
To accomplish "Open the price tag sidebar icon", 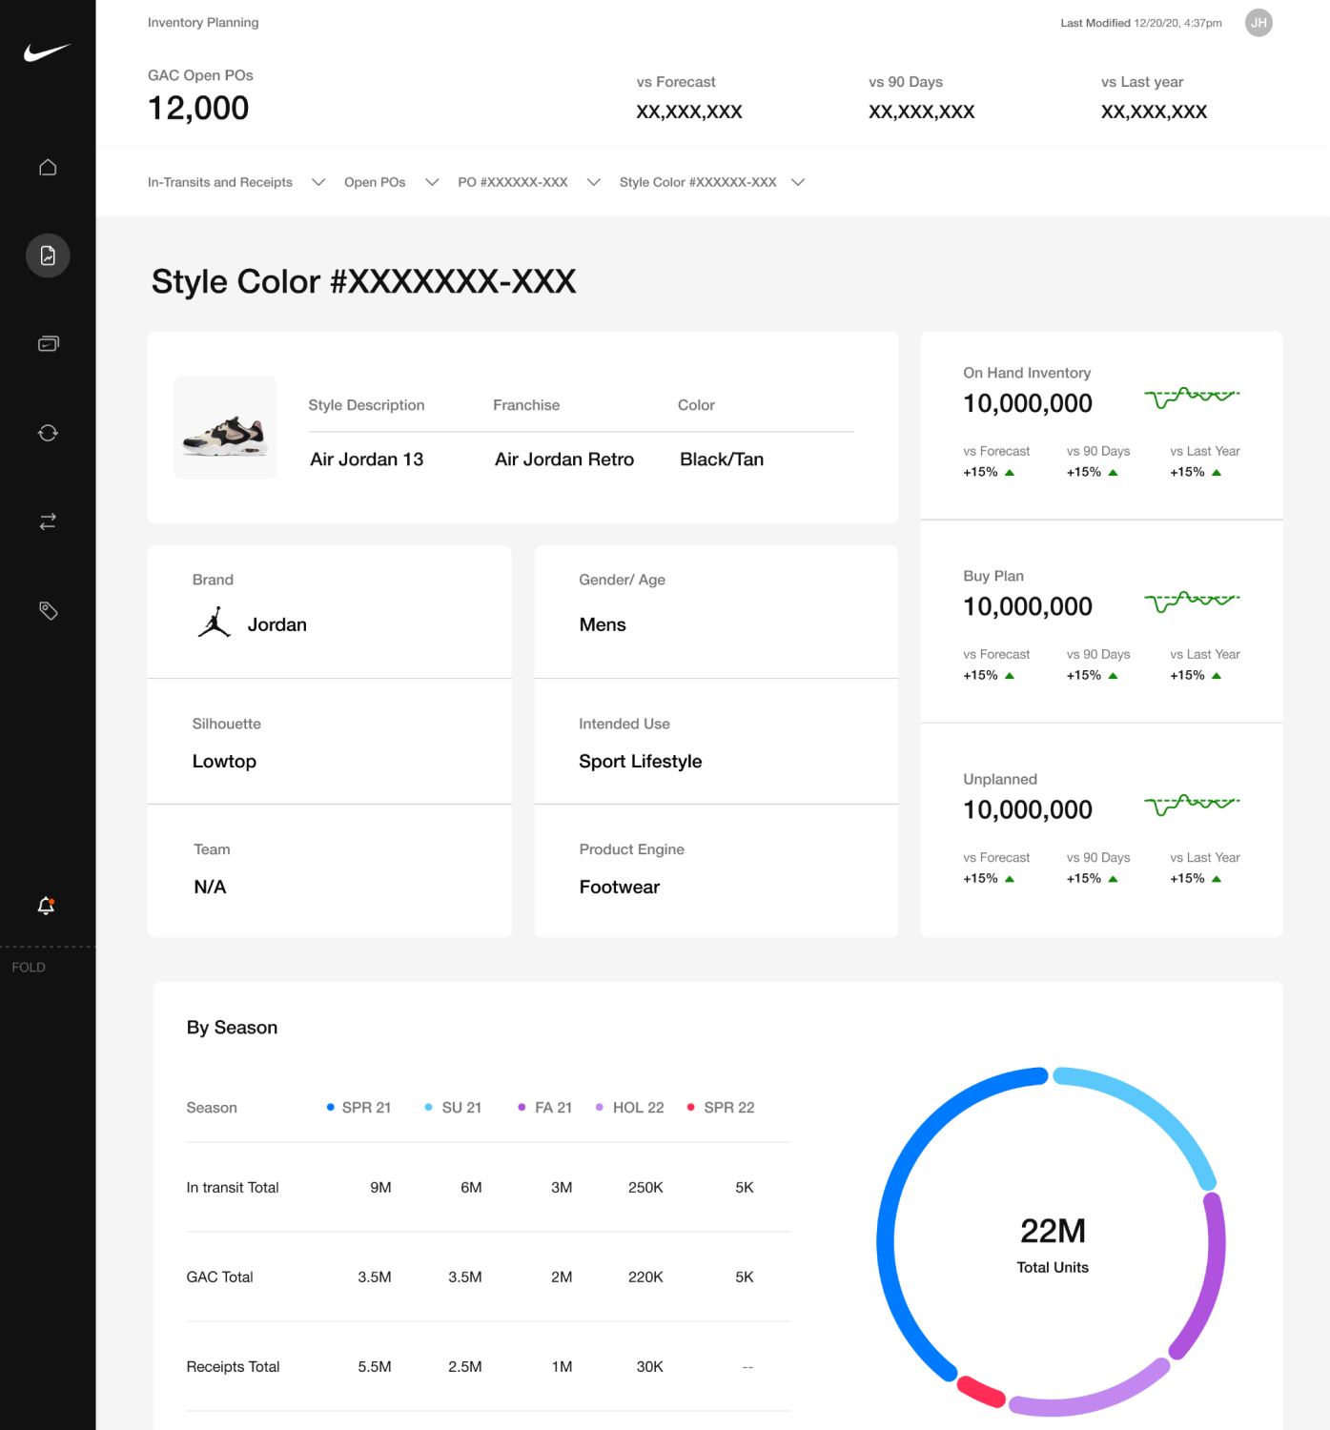I will pos(48,610).
